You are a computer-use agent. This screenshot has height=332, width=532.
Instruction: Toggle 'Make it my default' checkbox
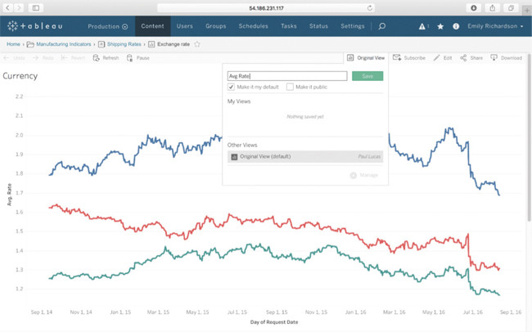[232, 87]
